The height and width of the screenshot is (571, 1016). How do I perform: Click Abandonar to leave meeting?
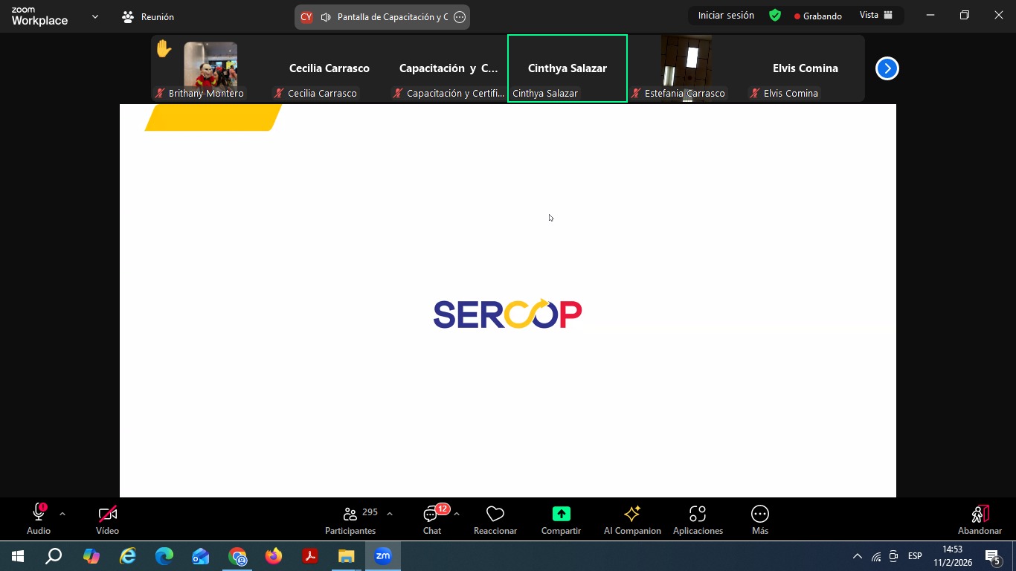click(x=980, y=519)
